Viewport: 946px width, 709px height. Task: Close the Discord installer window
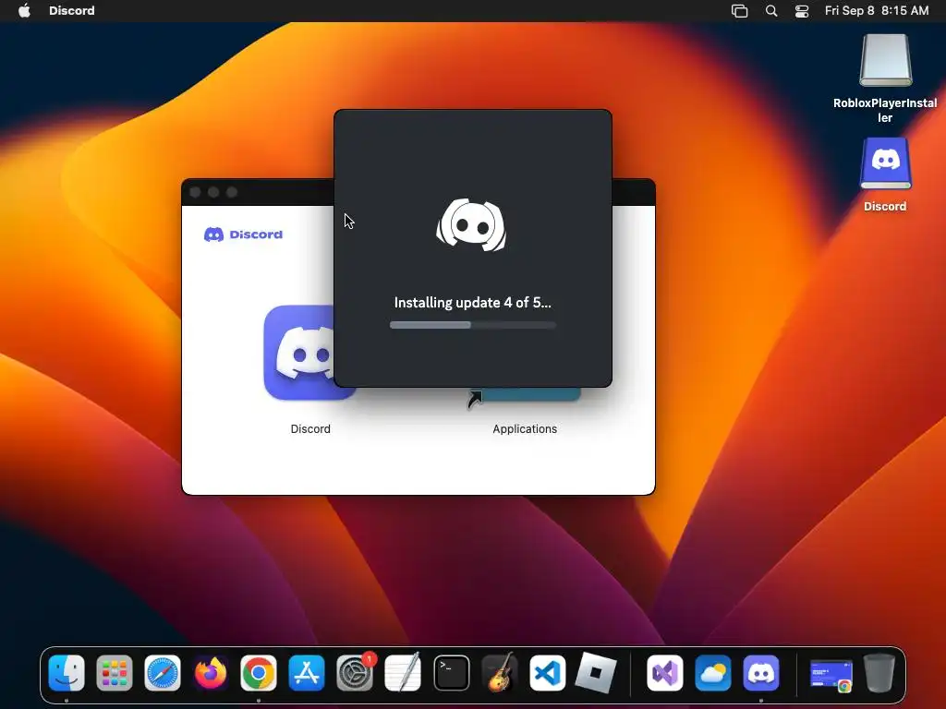click(195, 192)
